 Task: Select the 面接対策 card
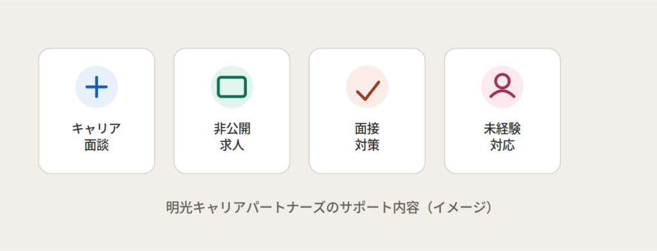point(367,111)
